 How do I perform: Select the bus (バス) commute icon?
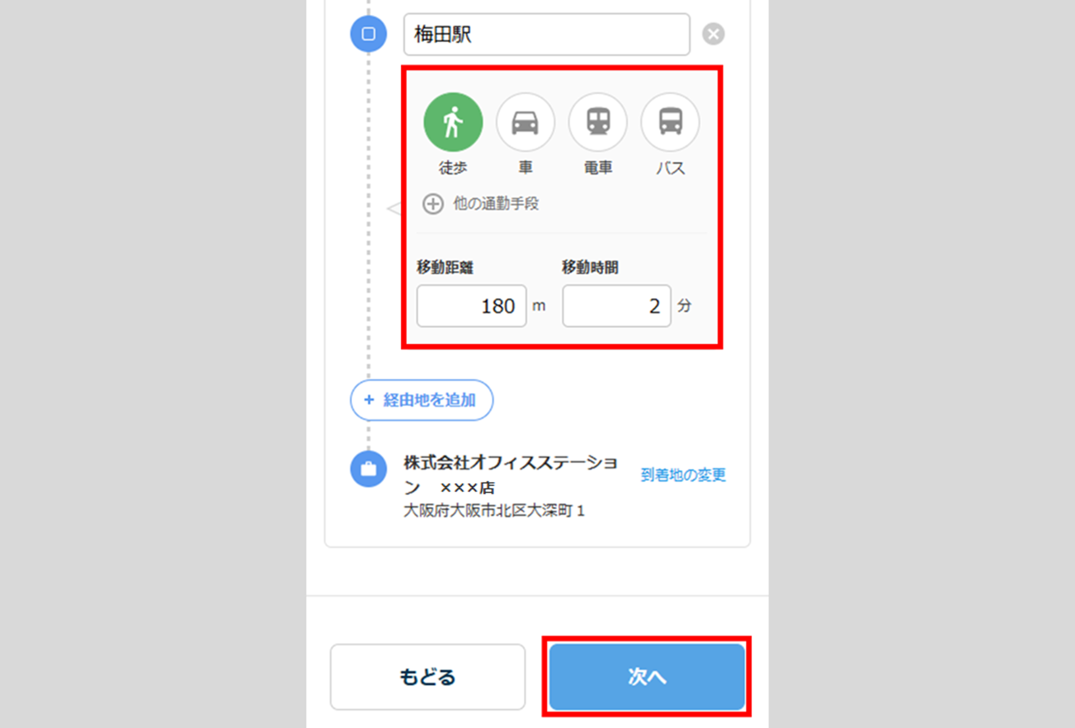coord(670,122)
